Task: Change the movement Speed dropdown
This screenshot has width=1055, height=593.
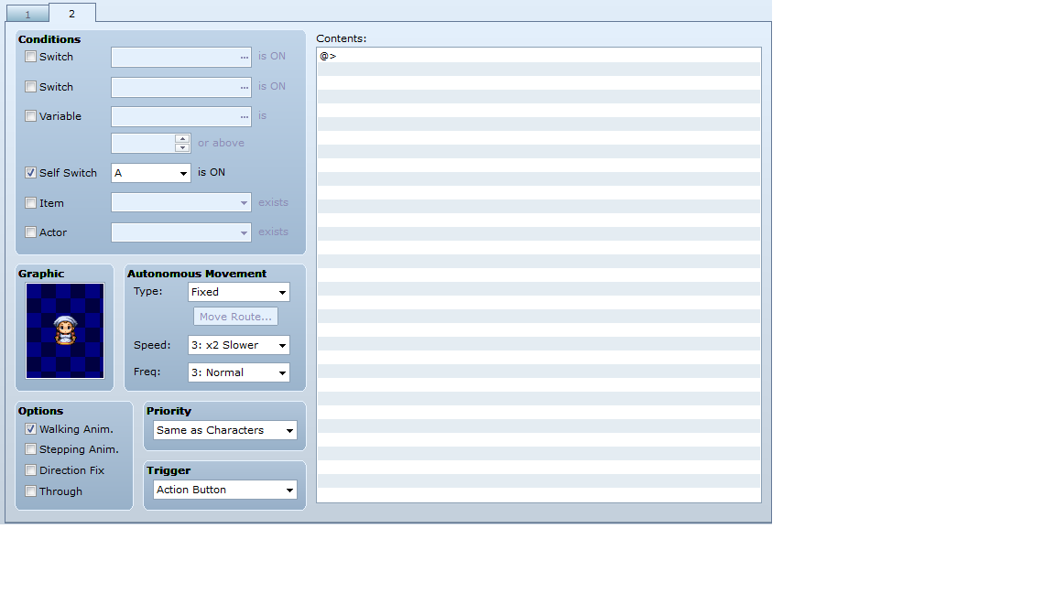Action: point(239,345)
